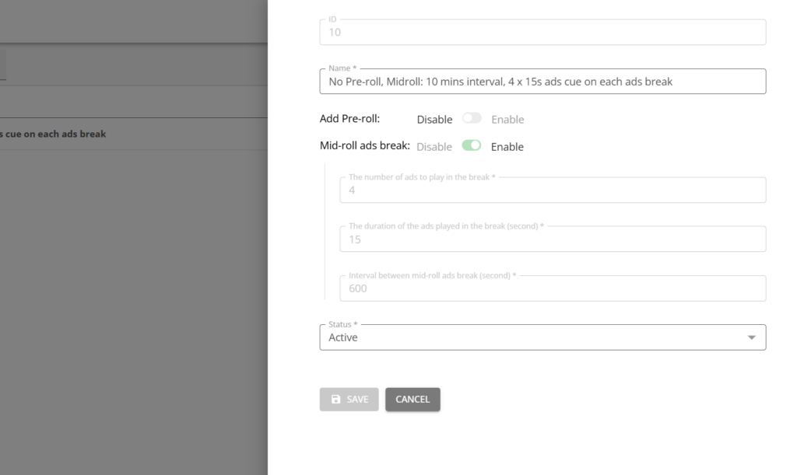Click the number of ads field
The height and width of the screenshot is (475, 797).
[x=552, y=190]
